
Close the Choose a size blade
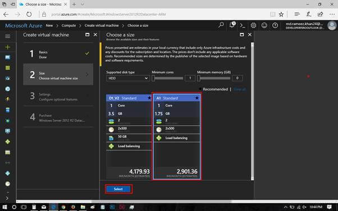pyautogui.click(x=250, y=34)
